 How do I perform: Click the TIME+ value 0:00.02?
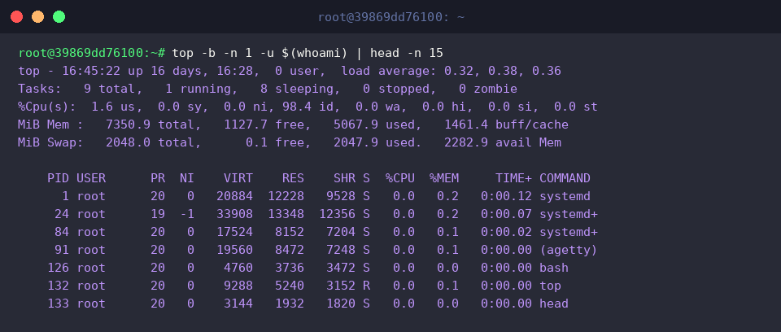(x=506, y=232)
